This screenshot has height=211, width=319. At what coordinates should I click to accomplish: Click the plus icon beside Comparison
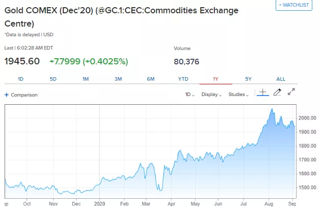(7, 95)
